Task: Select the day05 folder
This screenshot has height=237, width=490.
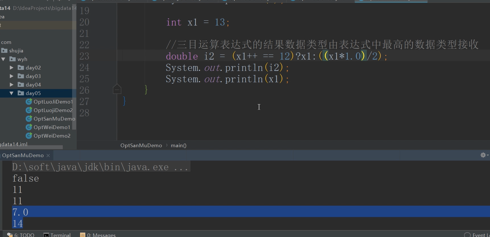Action: pyautogui.click(x=33, y=93)
